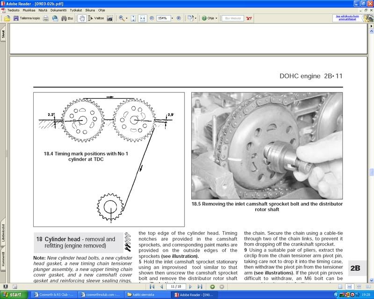The width and height of the screenshot is (374, 299).
Task: Expand the rotate view dropdown arrow
Action: click(195, 18)
